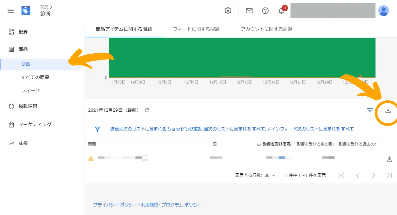Click the 2021年12月29日（最新） date label

(113, 110)
